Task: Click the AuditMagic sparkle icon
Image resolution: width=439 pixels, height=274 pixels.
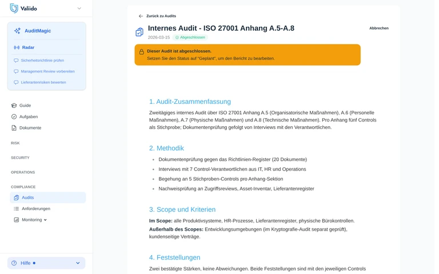Action: coord(17,31)
